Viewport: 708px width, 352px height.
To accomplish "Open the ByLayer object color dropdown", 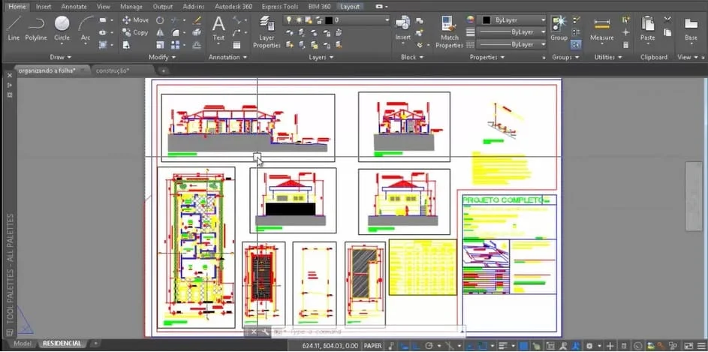I will (x=513, y=20).
